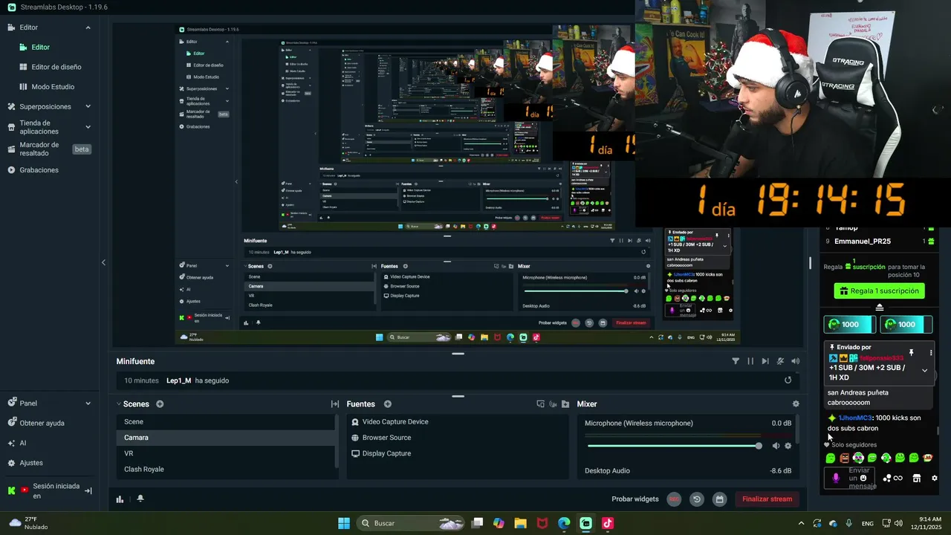Expand the Panel section in sidebar
Viewport: 951px width, 535px height.
(x=88, y=403)
